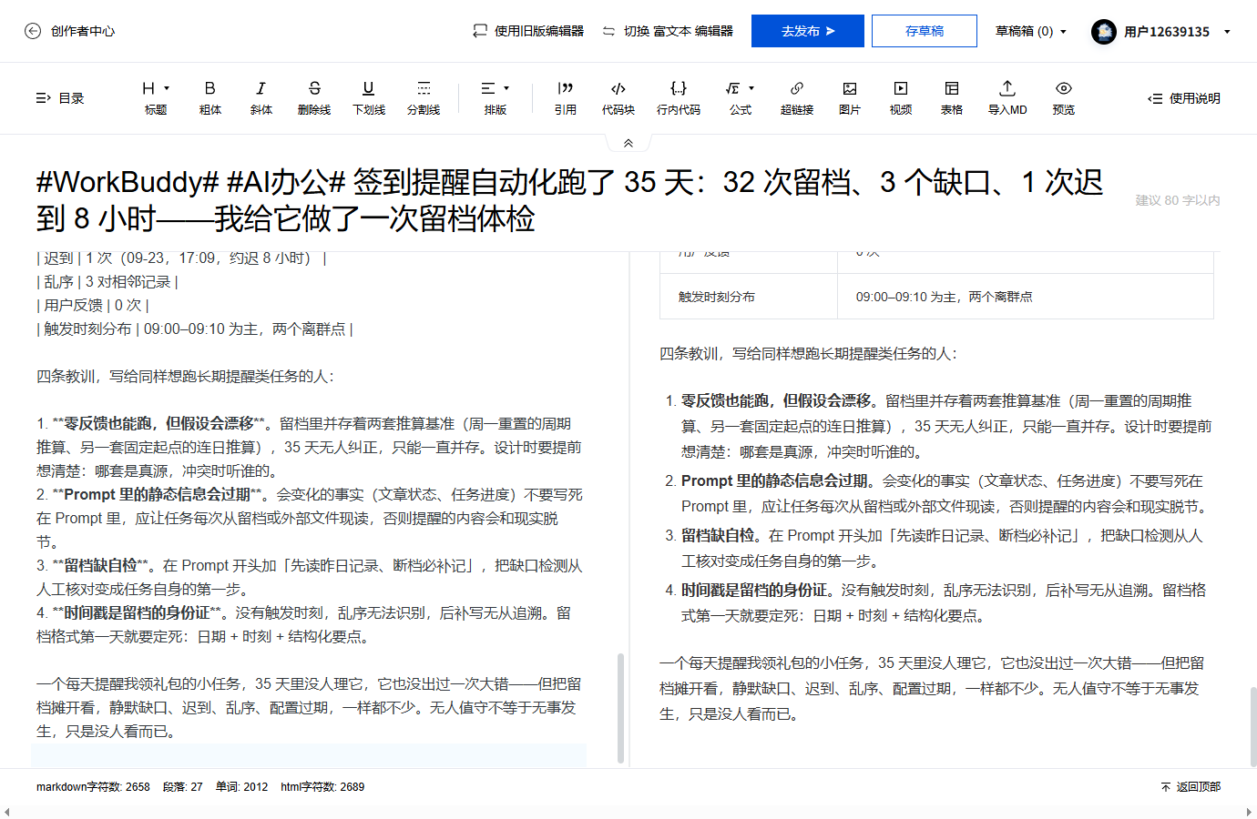Screen dimensions: 1257x819
Task: Switch to 使用旧版编辑器
Action: click(528, 31)
